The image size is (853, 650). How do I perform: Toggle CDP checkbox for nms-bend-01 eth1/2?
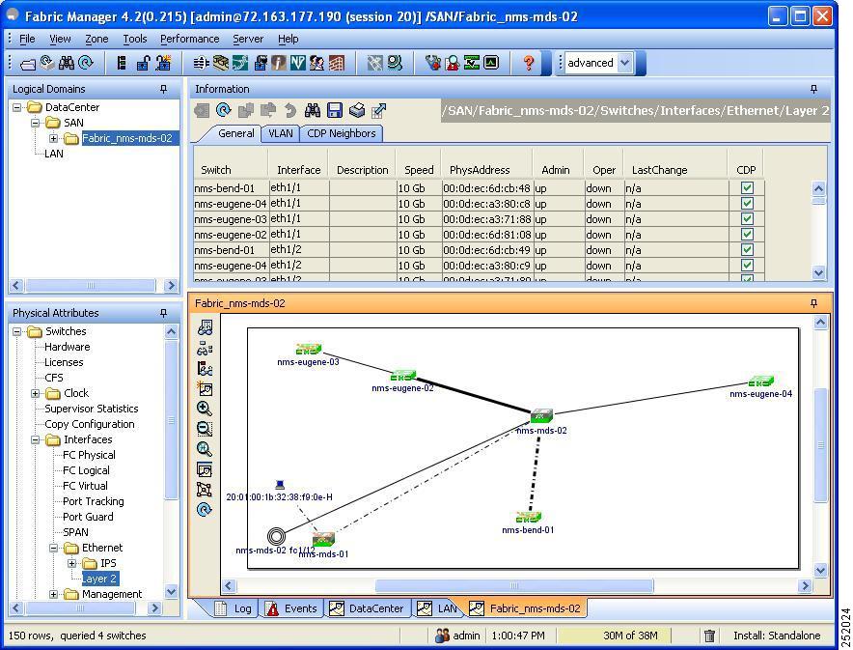pyautogui.click(x=747, y=250)
